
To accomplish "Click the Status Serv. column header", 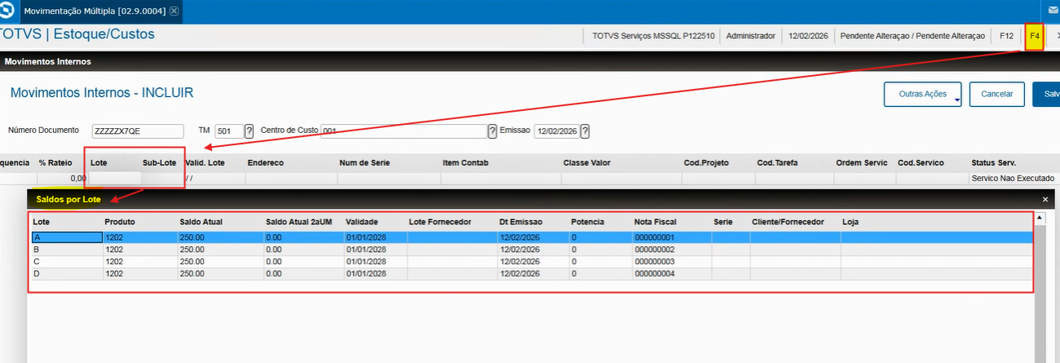I will coord(993,163).
